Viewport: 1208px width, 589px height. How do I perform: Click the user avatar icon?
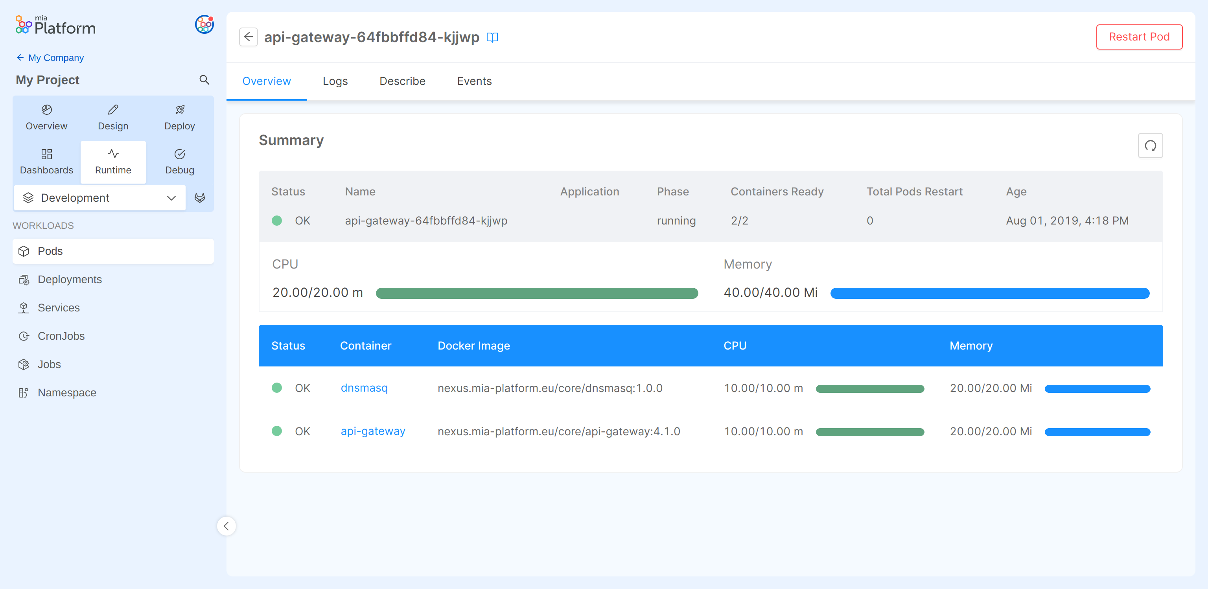[x=204, y=24]
